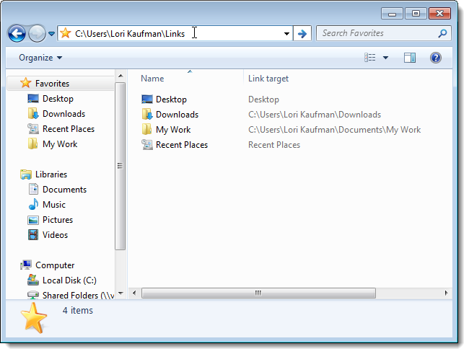Toggle the preview pane icon

pos(410,58)
